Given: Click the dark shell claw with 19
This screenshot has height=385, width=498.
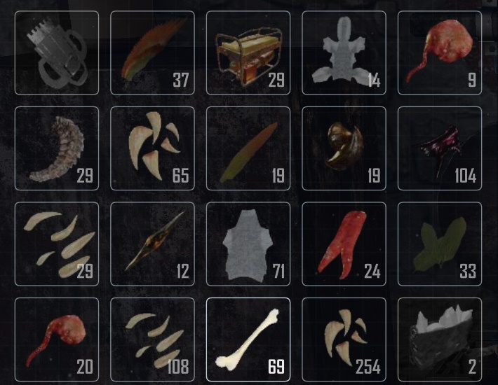Looking at the screenshot, I should [344, 148].
